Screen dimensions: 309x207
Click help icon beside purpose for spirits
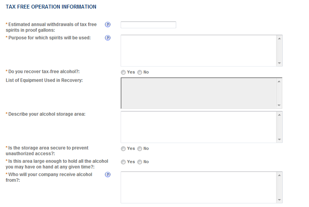click(107, 38)
